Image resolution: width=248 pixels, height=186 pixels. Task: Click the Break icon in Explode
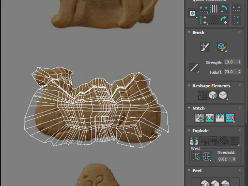pos(194,141)
